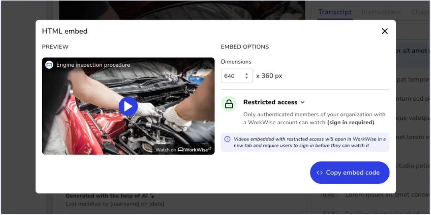This screenshot has width=431, height=215.
Task: Play the Engine inspection procedure preview
Action: tap(128, 106)
